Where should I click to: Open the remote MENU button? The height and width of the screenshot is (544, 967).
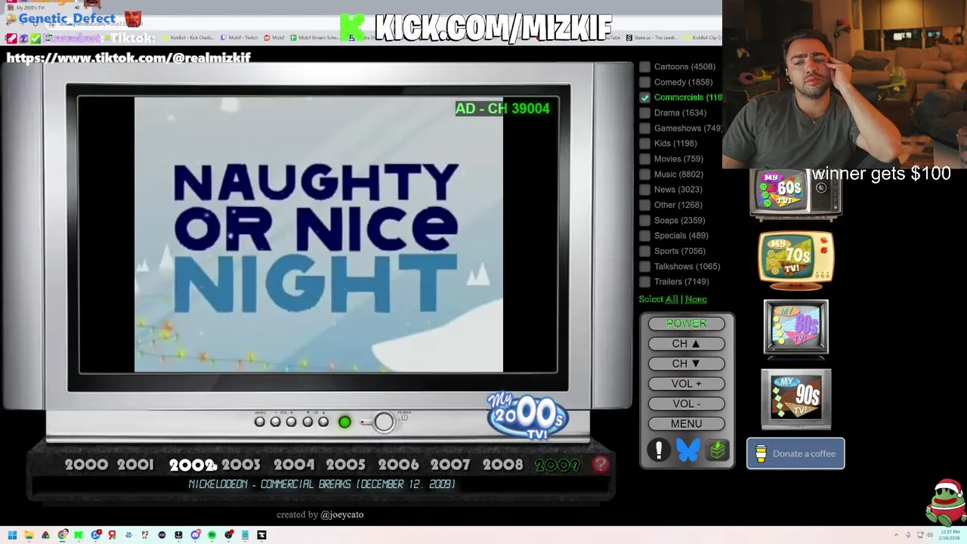(686, 424)
